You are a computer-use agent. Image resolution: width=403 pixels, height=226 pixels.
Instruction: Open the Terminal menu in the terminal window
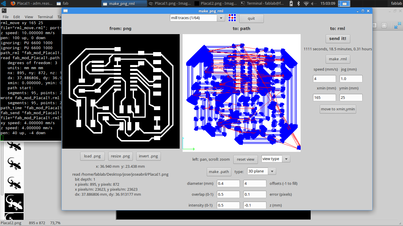[45, 17]
